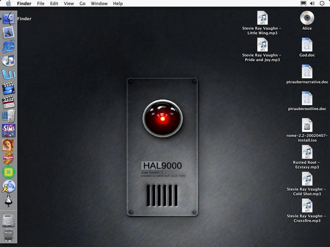This screenshot has height=247, width=330.
Task: Open the clapperboard movie app in Dock
Action: (x=8, y=102)
